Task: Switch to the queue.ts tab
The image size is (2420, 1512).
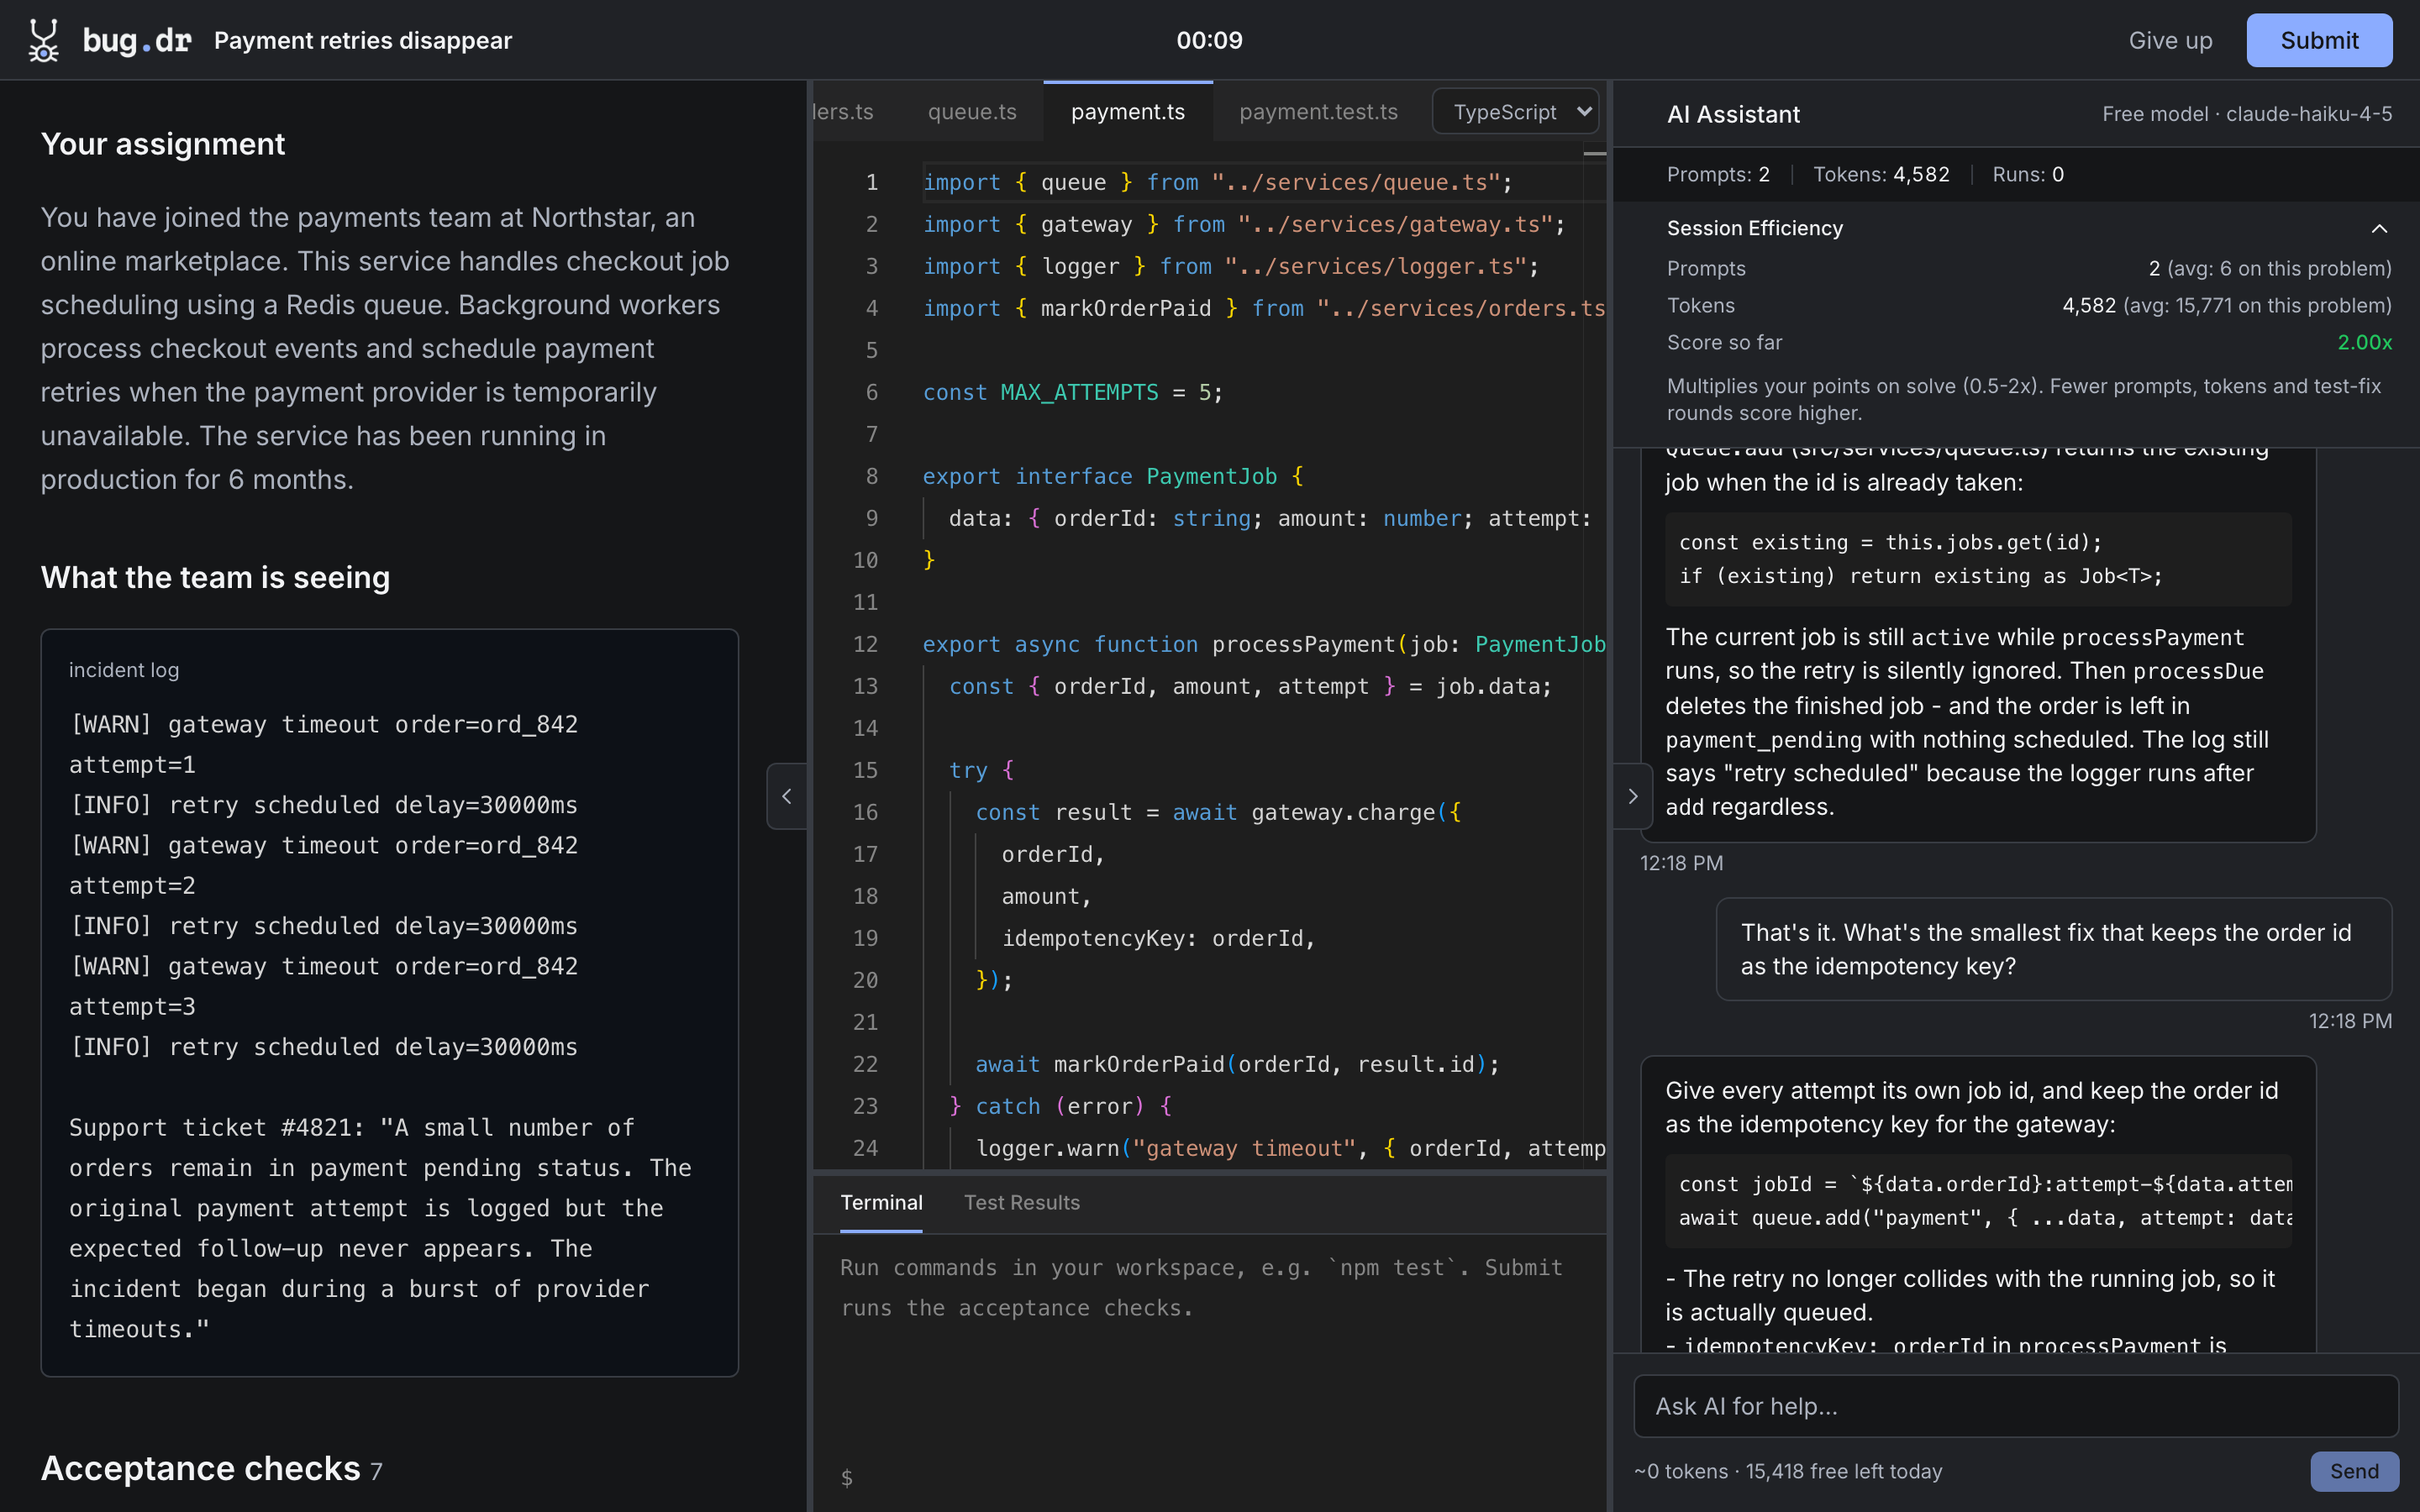Action: [x=972, y=112]
